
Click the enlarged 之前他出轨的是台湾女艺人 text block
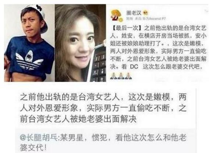103,108
